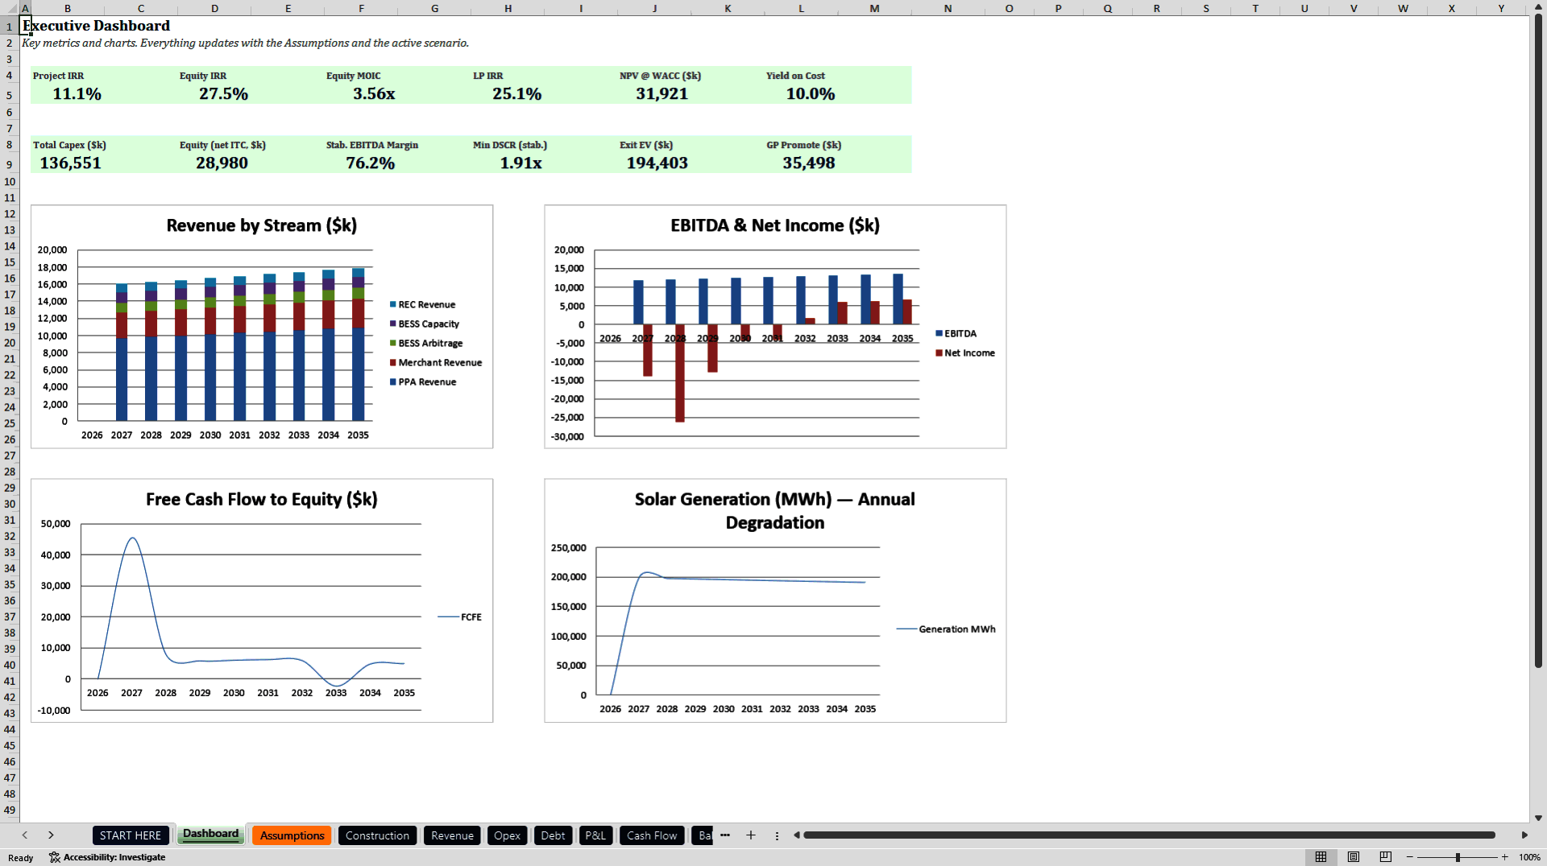Image resolution: width=1547 pixels, height=866 pixels.
Task: Click vertical scrollbar down arrow
Action: pyautogui.click(x=1538, y=818)
